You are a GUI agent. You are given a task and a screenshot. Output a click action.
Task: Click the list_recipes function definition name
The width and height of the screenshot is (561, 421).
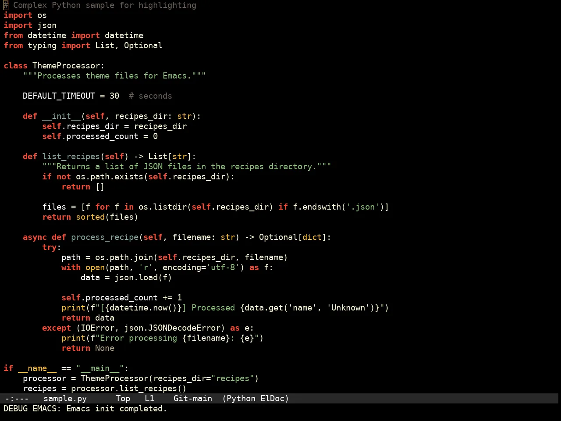(x=71, y=157)
